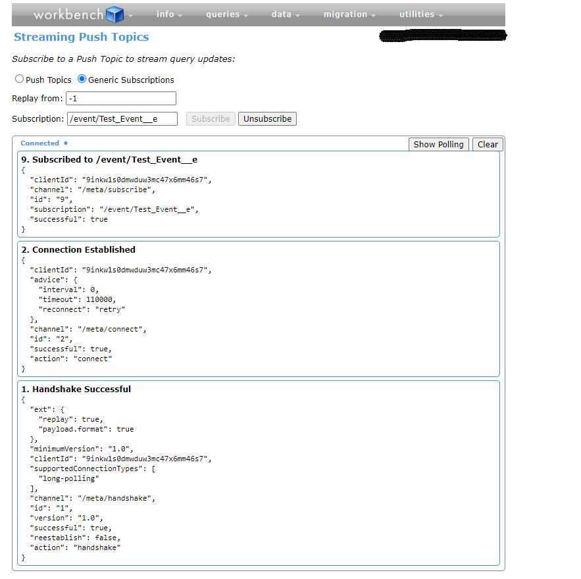
Task: Select the Generic Subscriptions radio button
Action: pyautogui.click(x=82, y=79)
